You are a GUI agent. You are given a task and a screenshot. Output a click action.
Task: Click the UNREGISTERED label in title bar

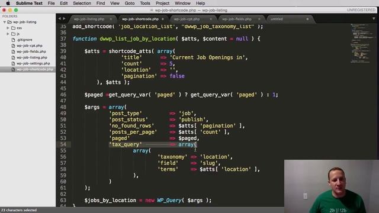pos(361,10)
